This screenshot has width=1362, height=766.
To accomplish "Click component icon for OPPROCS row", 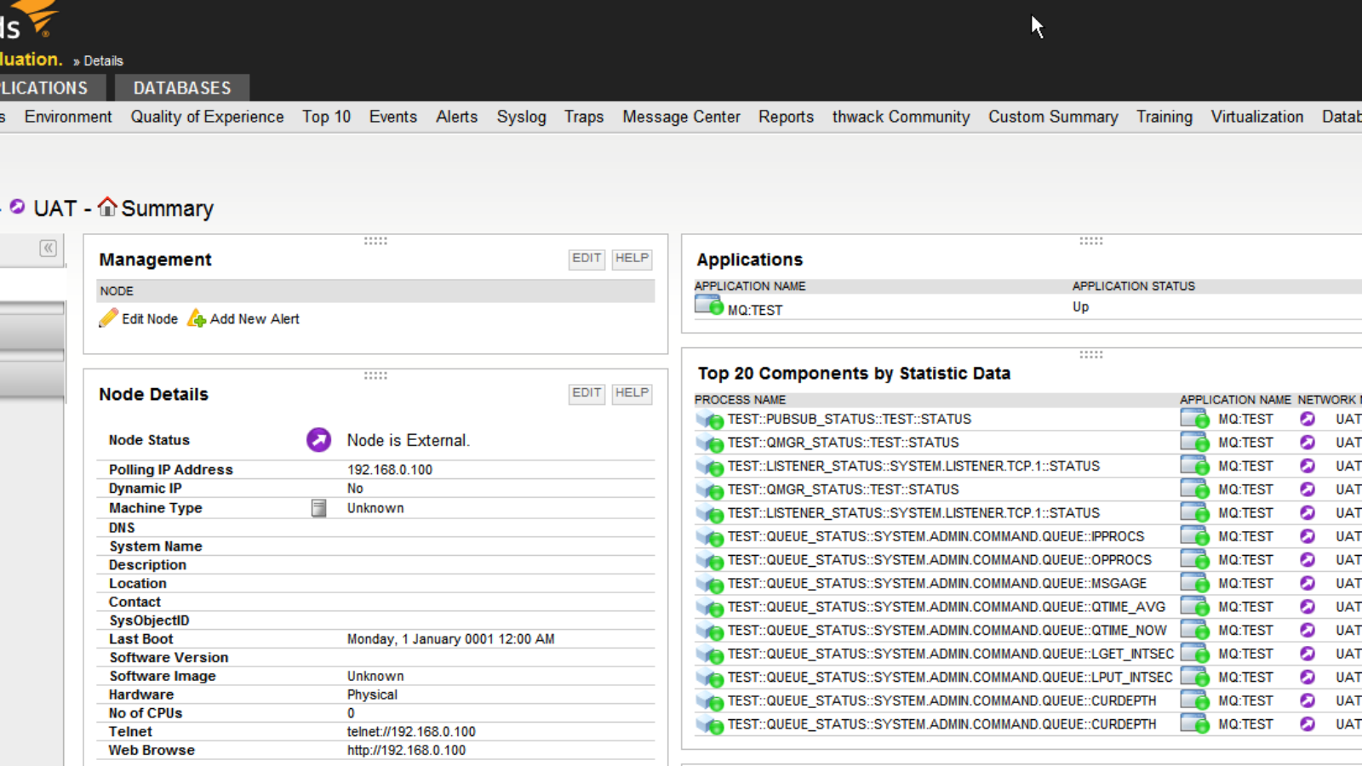I will coord(709,561).
